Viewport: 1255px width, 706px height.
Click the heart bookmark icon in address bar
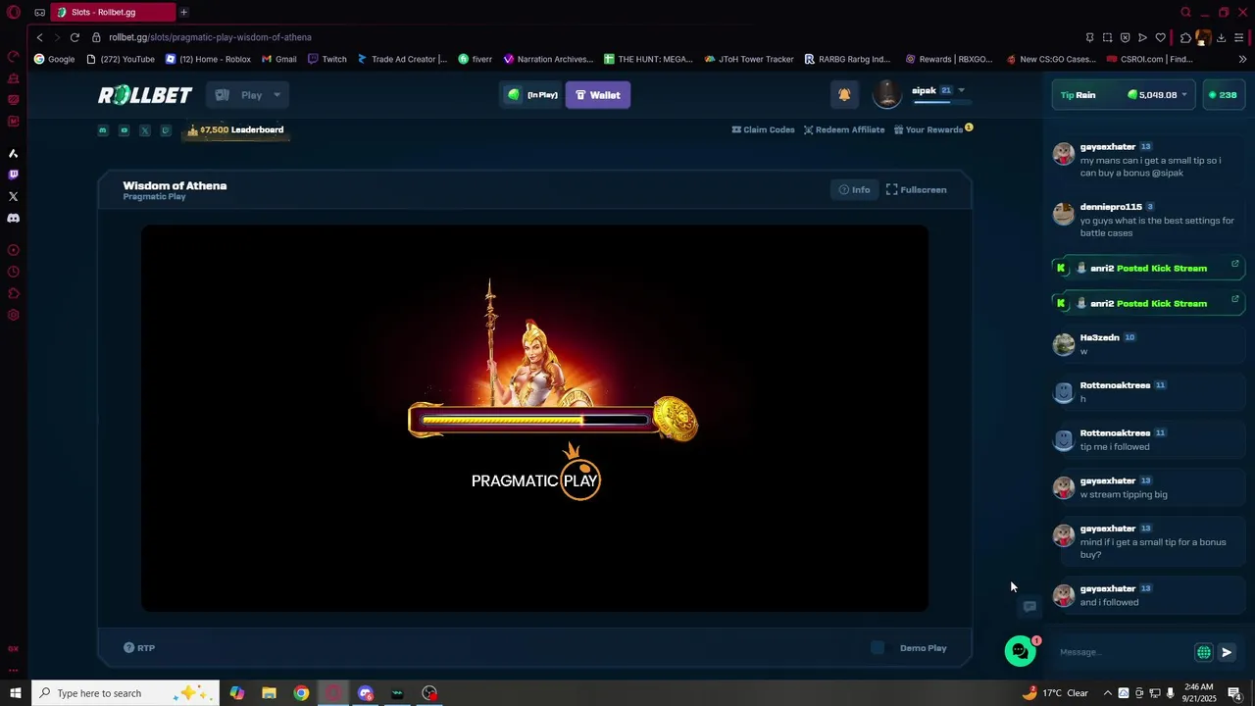[1161, 37]
